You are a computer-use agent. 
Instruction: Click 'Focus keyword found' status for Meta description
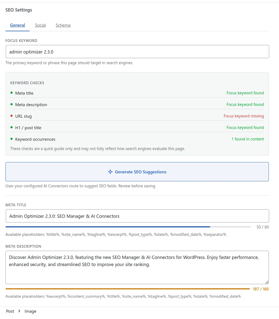click(x=245, y=105)
